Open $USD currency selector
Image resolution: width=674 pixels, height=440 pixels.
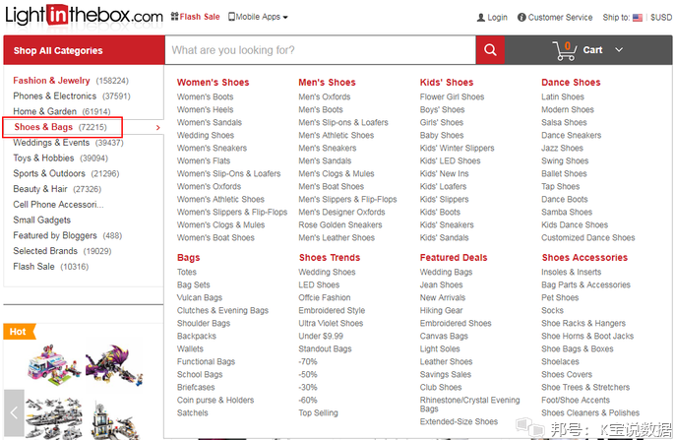661,17
